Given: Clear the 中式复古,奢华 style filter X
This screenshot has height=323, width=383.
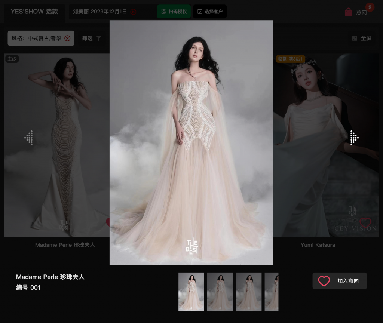Looking at the screenshot, I should click(x=67, y=39).
